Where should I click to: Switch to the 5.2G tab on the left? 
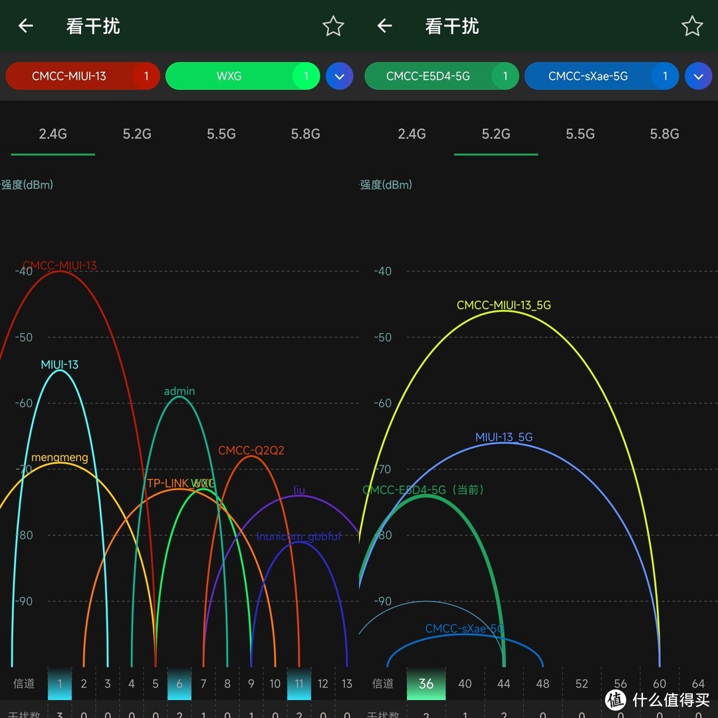(x=136, y=134)
